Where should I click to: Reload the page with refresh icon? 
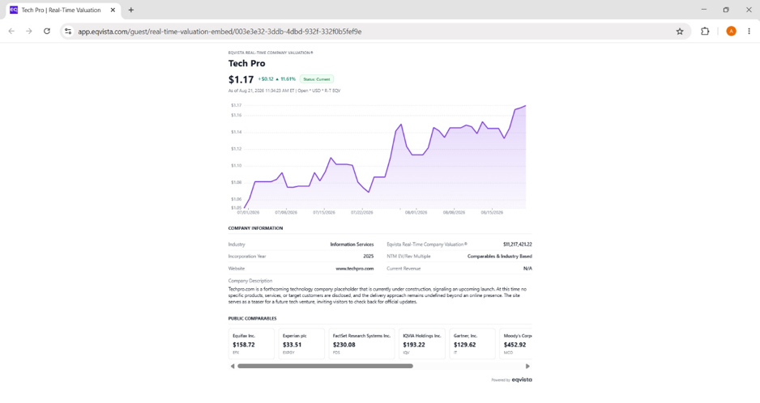(46, 32)
